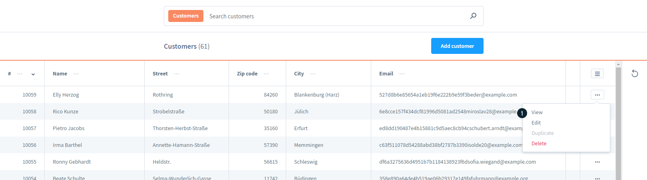Toggle sort order chevron on number column
This screenshot has height=180, width=647.
coord(33,74)
